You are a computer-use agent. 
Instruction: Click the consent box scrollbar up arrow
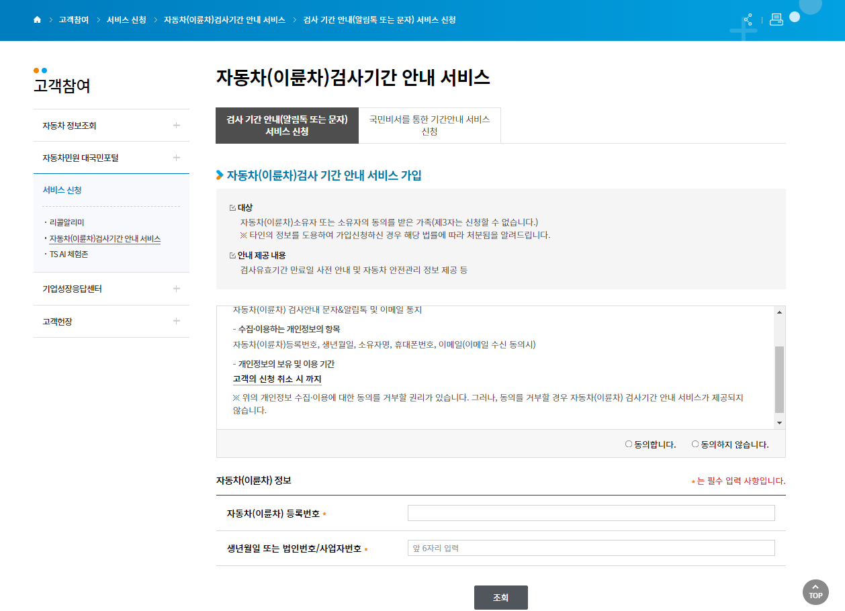(779, 311)
